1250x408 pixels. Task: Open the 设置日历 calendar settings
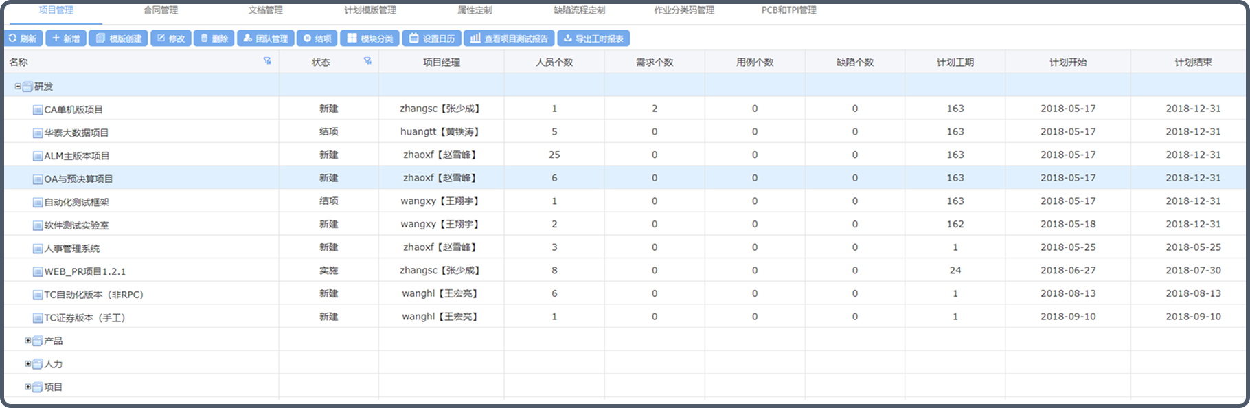click(x=432, y=38)
